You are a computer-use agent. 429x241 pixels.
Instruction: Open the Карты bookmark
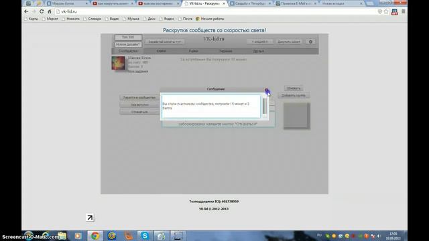coord(32,19)
